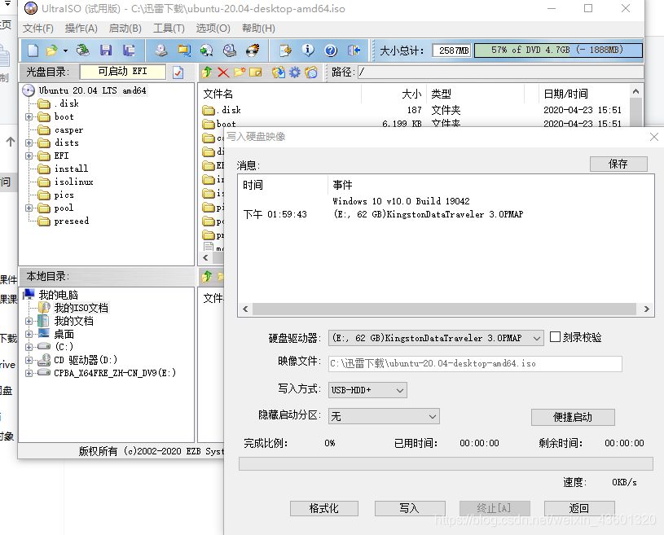Click the Mount to virtual drive icon
The width and height of the screenshot is (664, 535).
[230, 50]
